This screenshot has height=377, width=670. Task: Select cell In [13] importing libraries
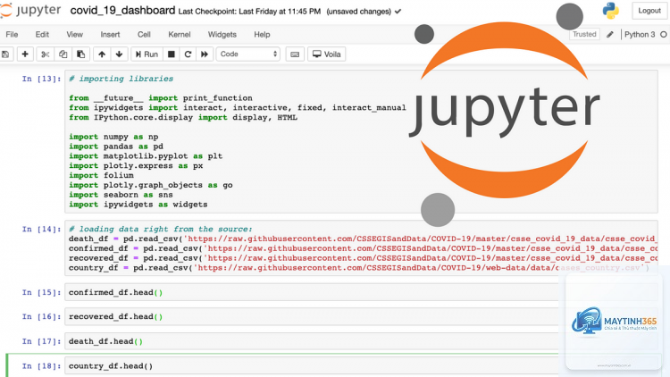pos(361,141)
